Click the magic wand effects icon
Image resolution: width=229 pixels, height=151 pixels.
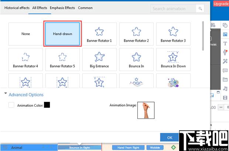point(225,61)
